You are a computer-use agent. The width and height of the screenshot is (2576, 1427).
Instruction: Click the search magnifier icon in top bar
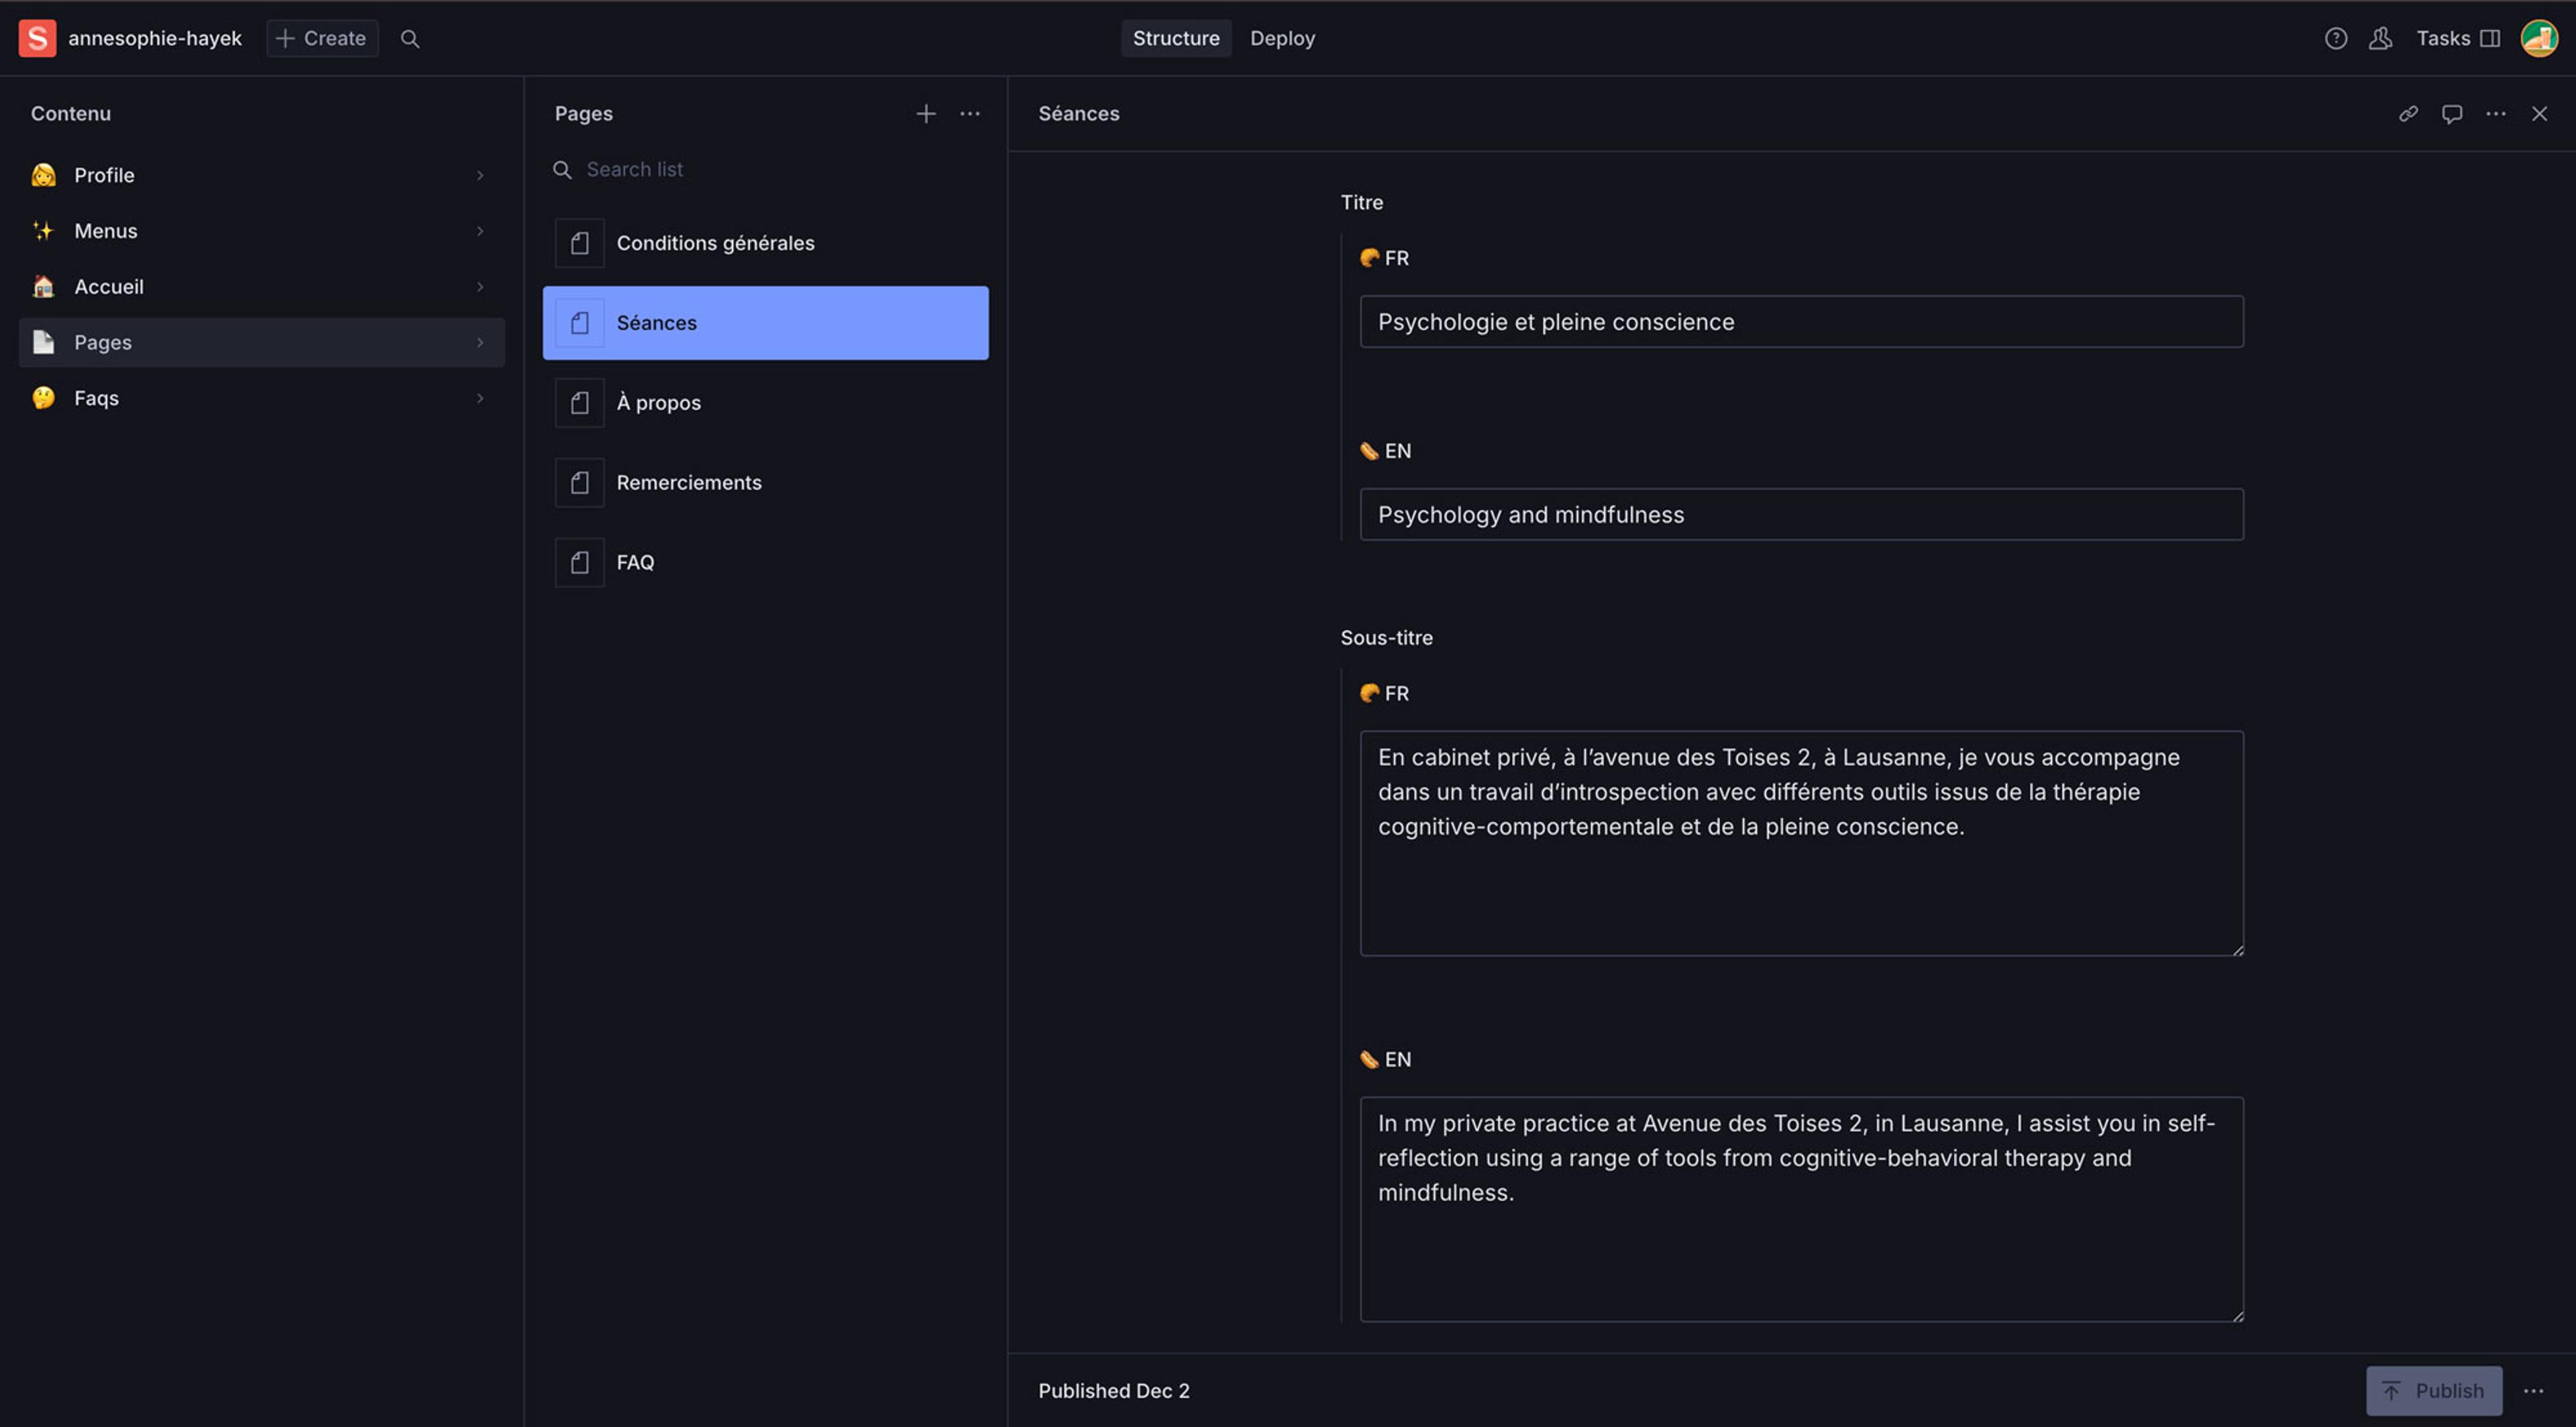pyautogui.click(x=409, y=38)
